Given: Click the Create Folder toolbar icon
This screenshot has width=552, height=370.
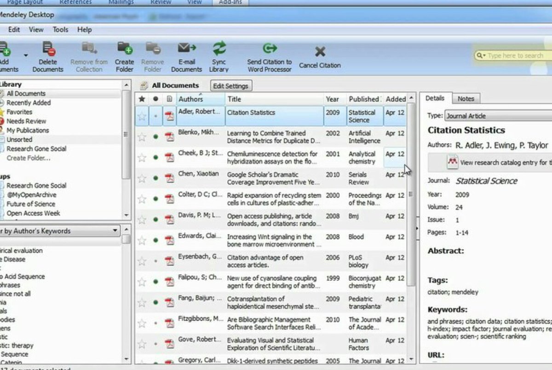Looking at the screenshot, I should pyautogui.click(x=124, y=48).
